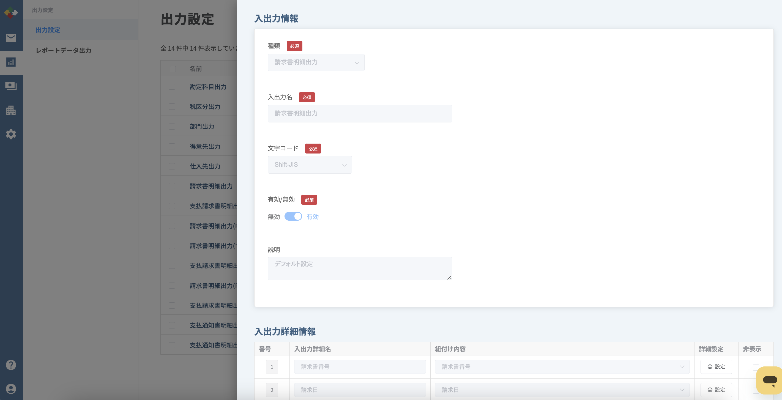
Task: Click 設定 button for row 1 請求書番号
Action: click(716, 367)
